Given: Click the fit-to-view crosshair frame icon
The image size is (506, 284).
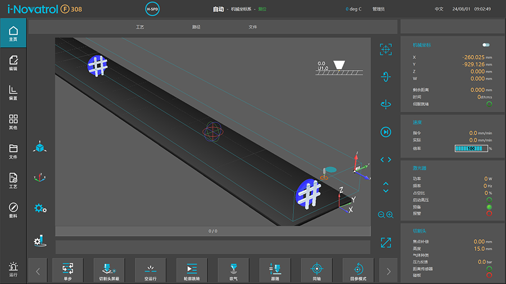Looking at the screenshot, I should [x=386, y=49].
